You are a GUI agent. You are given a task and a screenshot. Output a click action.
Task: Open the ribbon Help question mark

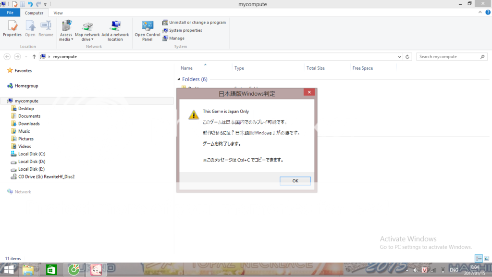[488, 13]
